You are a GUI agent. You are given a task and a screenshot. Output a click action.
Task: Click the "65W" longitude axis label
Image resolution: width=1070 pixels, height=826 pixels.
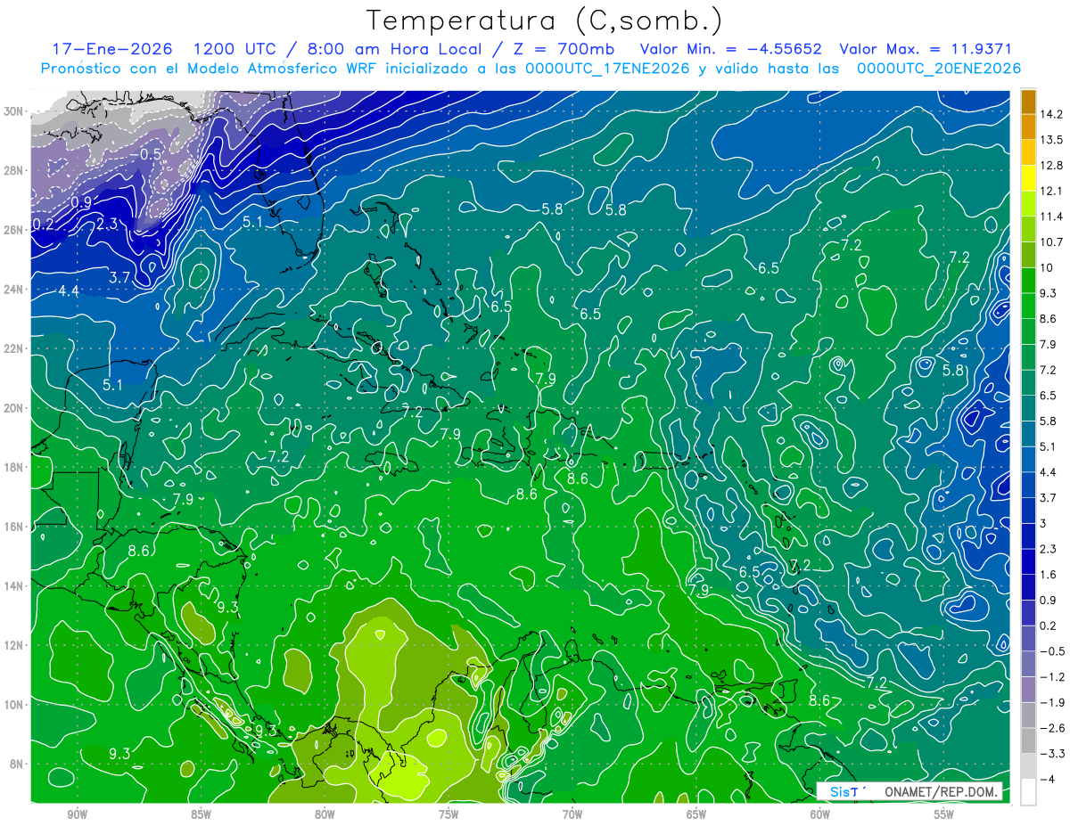point(696,816)
